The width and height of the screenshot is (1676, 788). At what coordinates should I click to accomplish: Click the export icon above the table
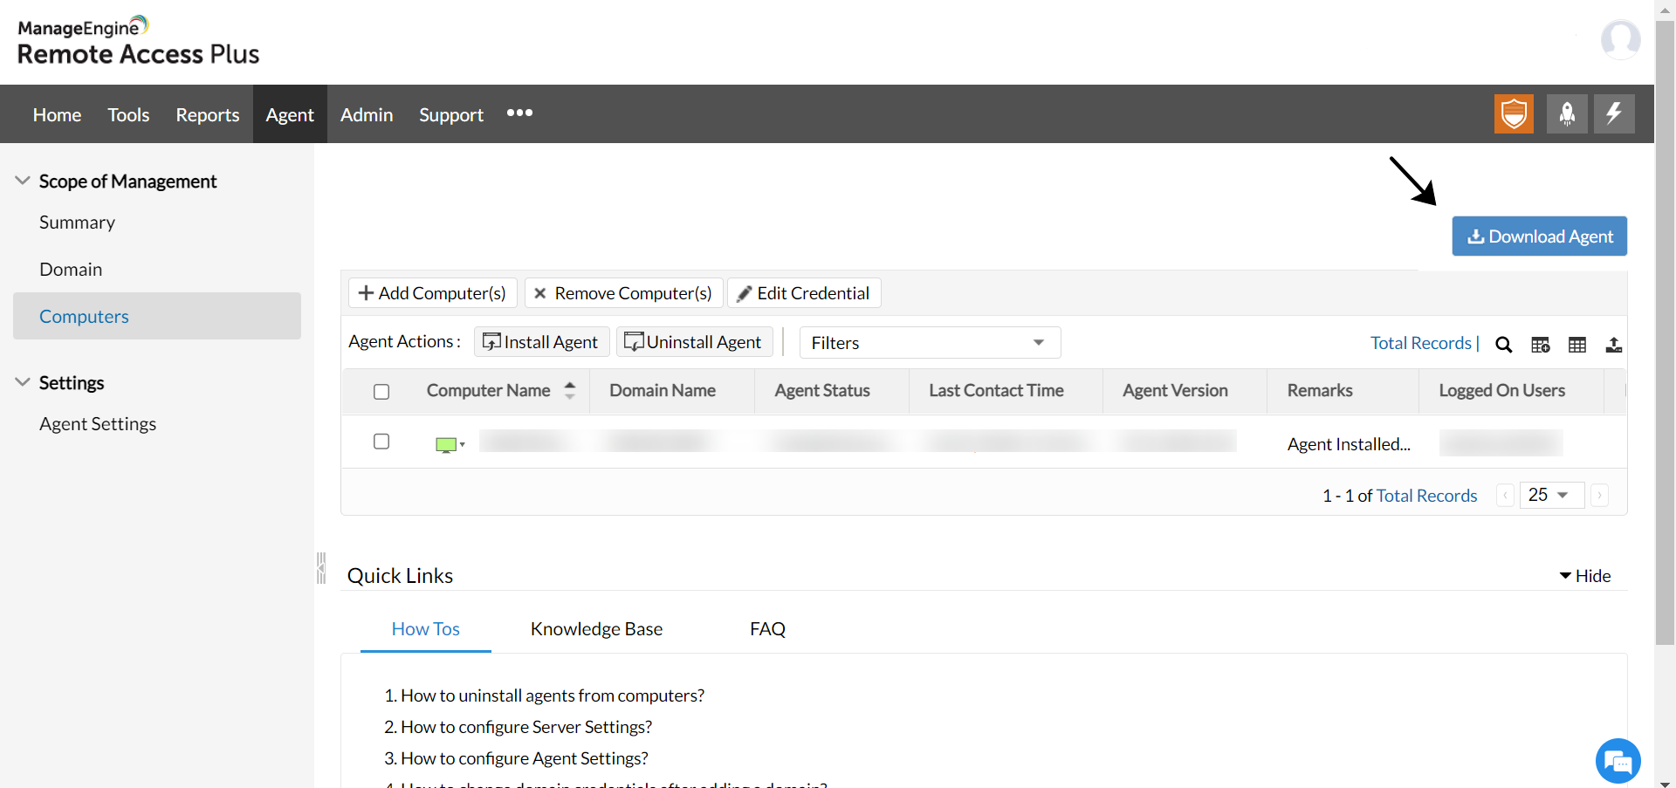pos(1613,344)
